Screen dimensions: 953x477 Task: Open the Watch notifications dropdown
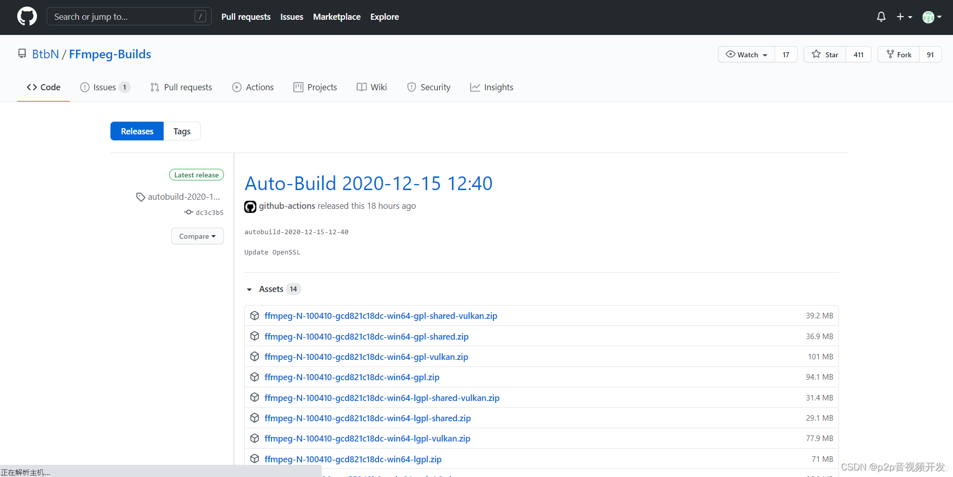click(746, 54)
